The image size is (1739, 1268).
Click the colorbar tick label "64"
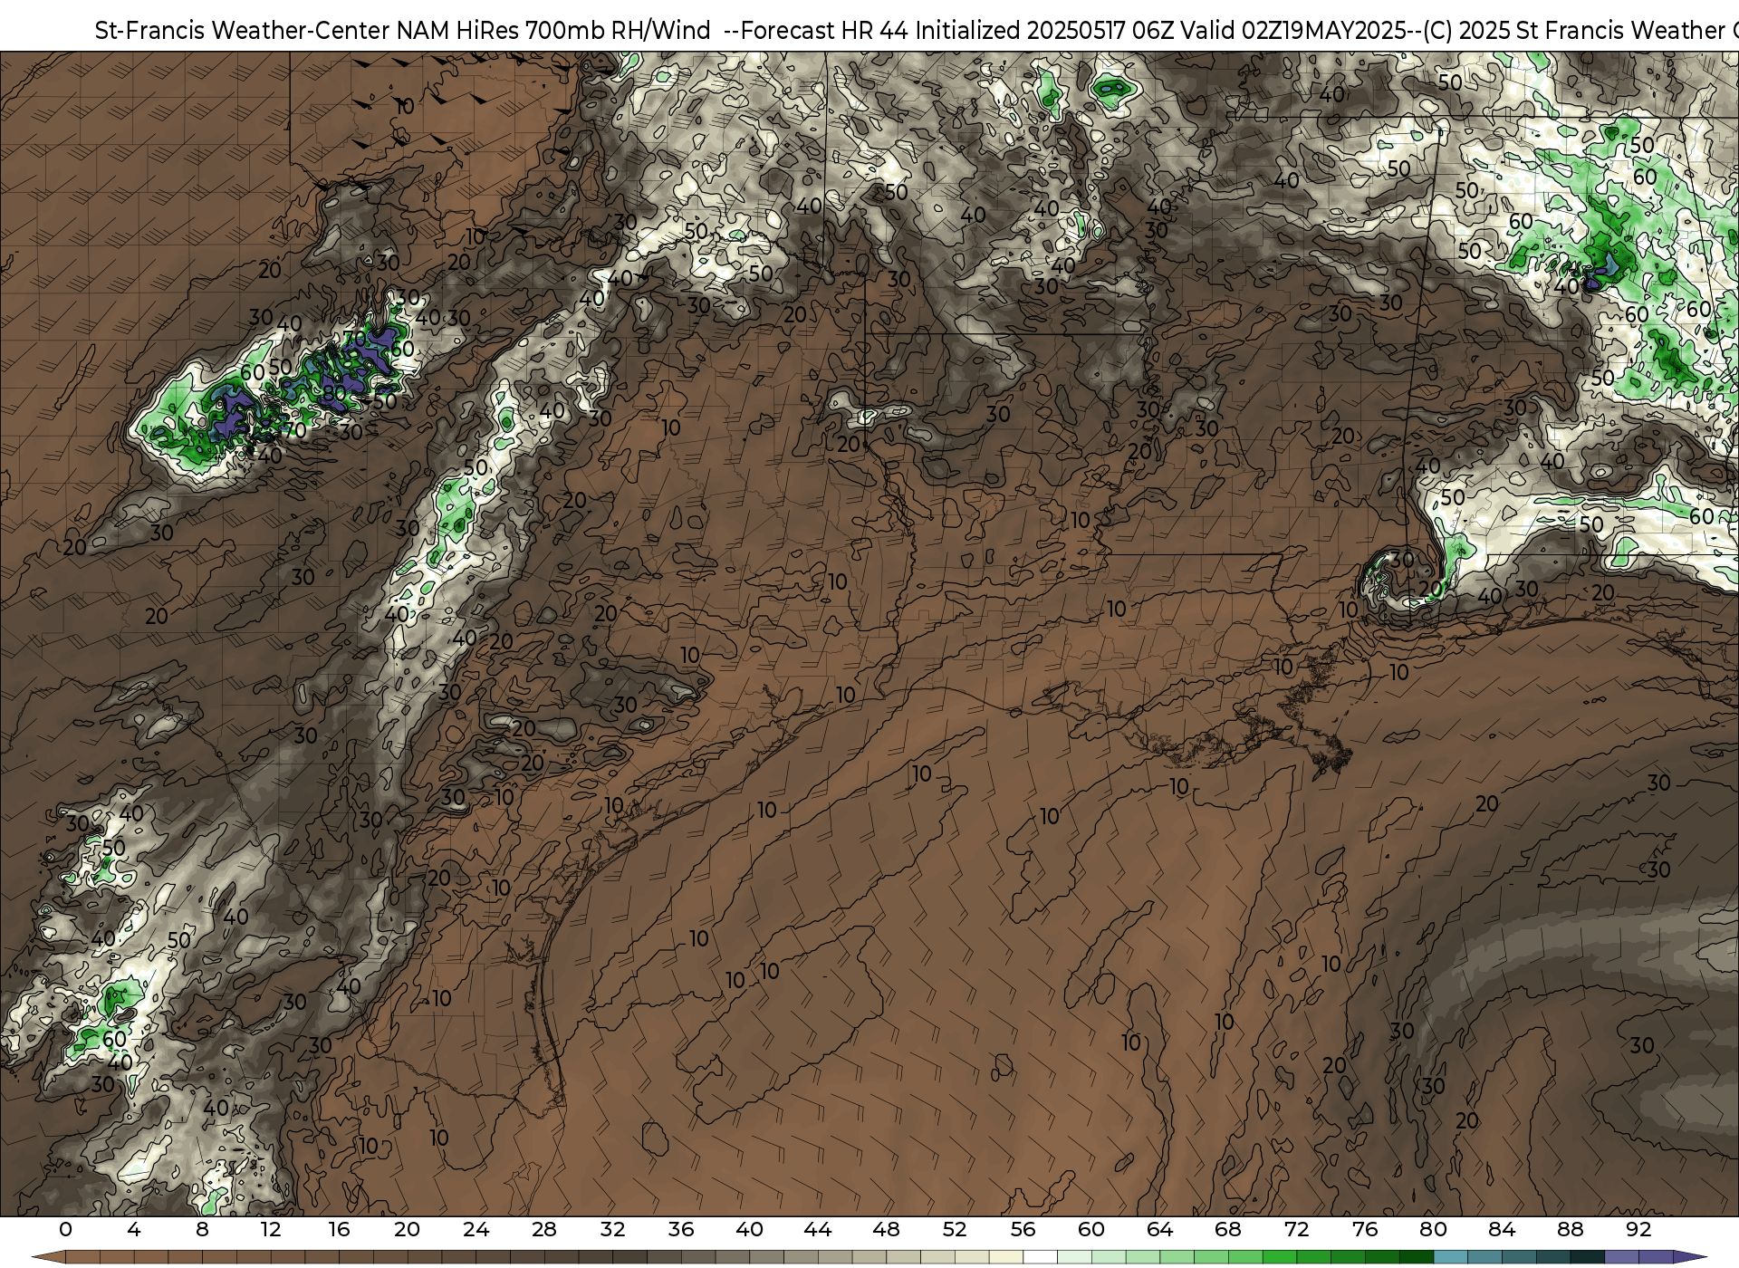coord(1160,1229)
